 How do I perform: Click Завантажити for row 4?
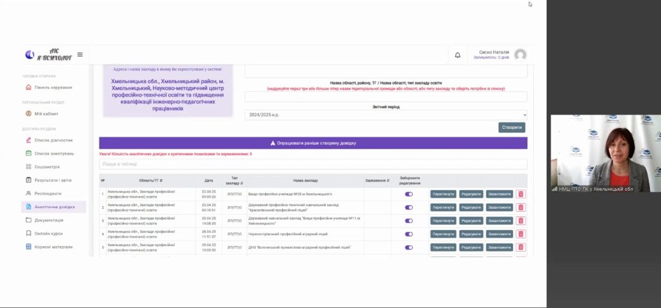500,234
